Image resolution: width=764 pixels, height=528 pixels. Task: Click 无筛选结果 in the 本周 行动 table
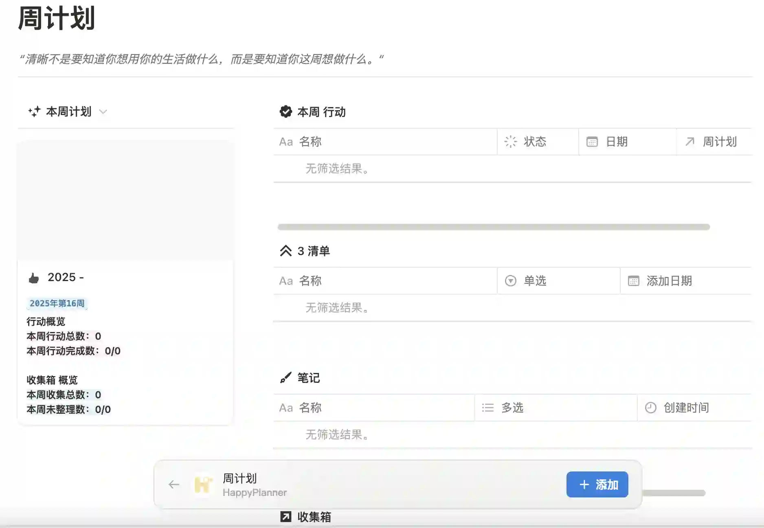(x=337, y=168)
